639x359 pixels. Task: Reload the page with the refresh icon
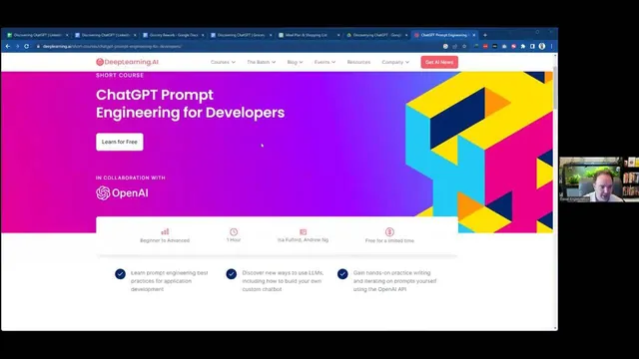[x=27, y=47]
